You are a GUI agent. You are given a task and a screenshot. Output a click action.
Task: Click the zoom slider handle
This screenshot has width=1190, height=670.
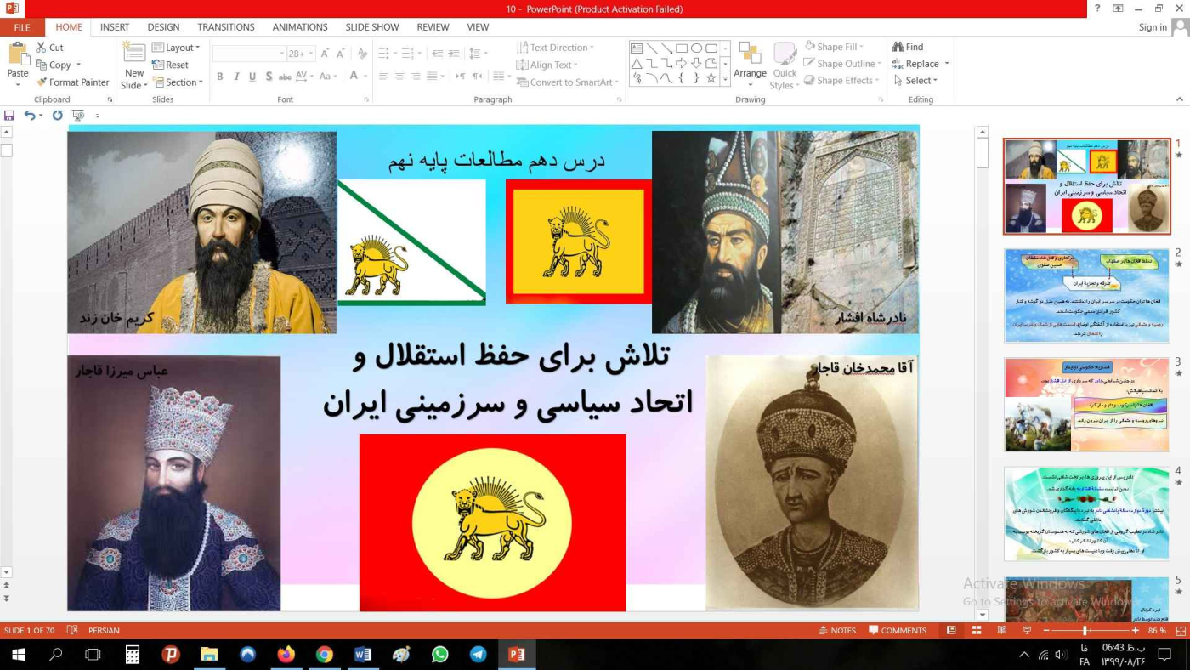1085,631
